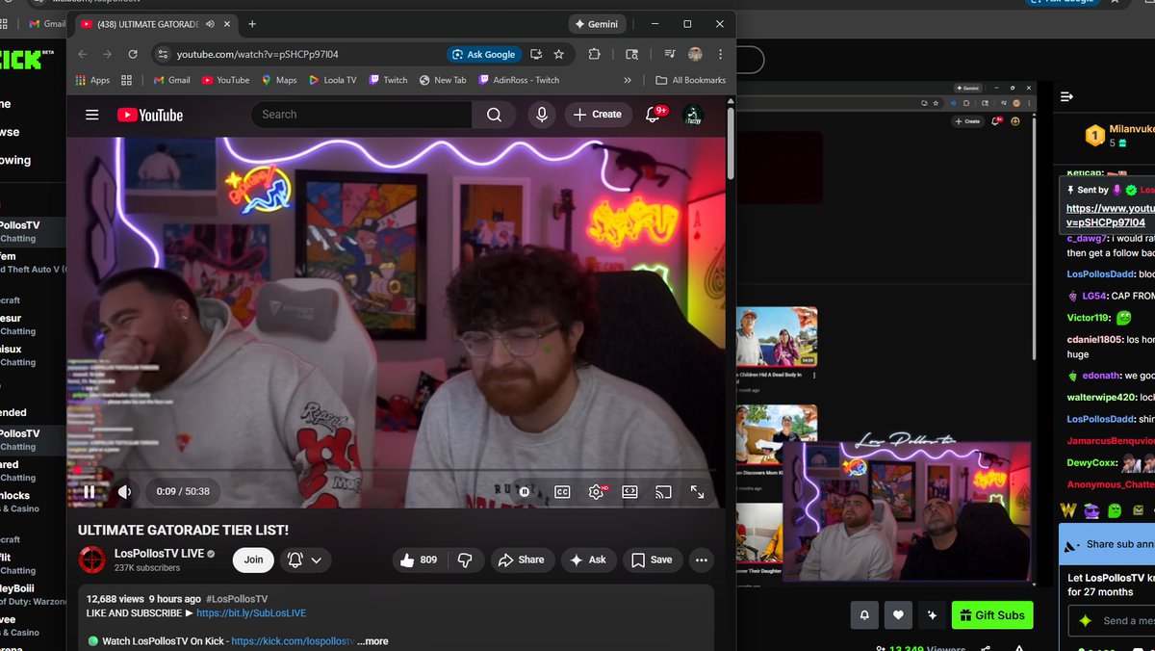The height and width of the screenshot is (651, 1155).
Task: Open the bit.ly/SubLosLIVE link
Action: 252,612
